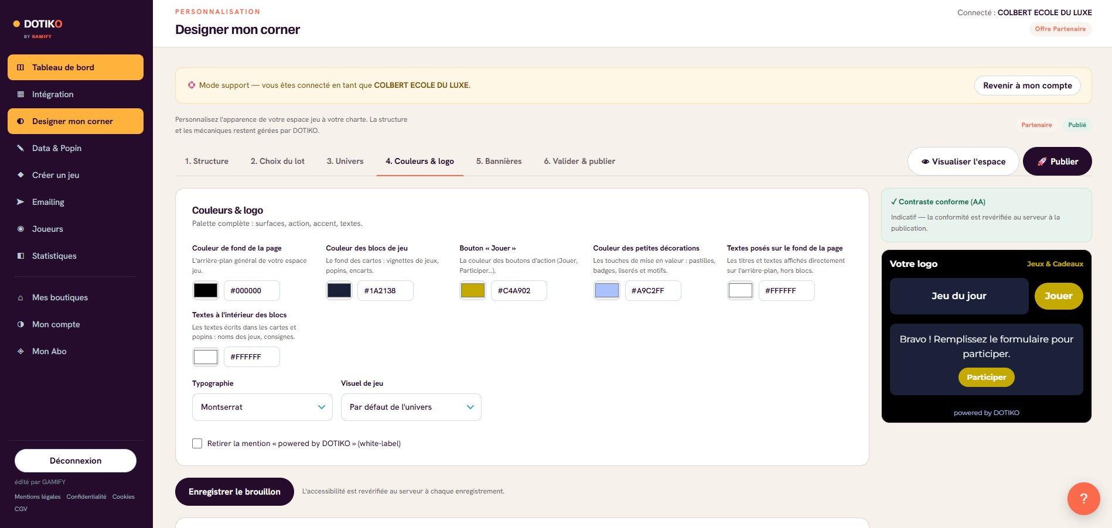Open the Jouer button color swatch
Viewport: 1112px width, 528px height.
[473, 290]
